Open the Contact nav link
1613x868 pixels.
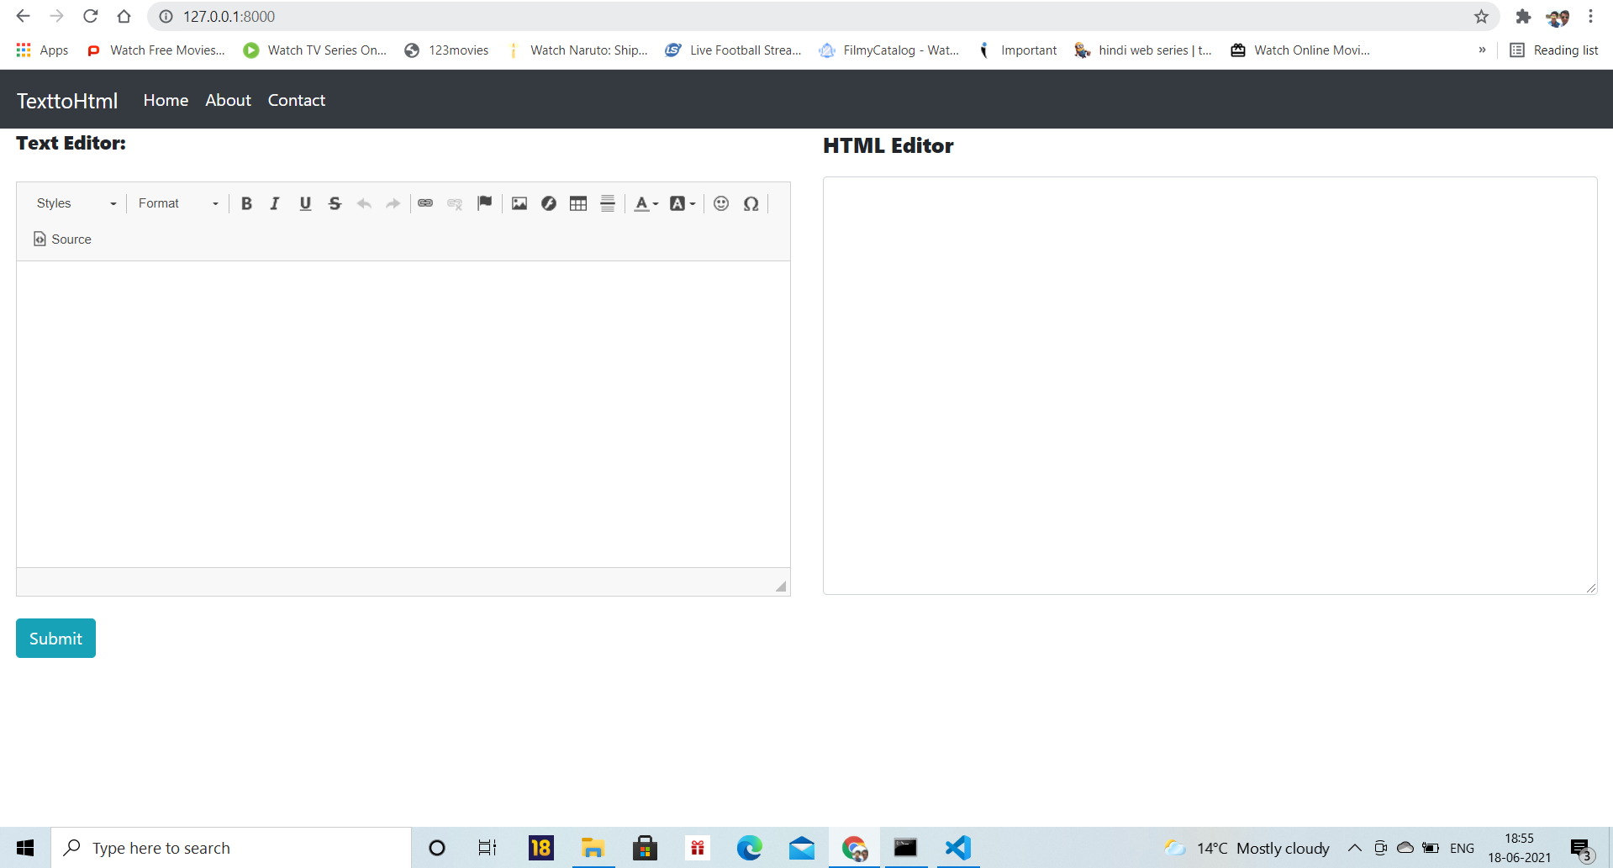point(297,100)
